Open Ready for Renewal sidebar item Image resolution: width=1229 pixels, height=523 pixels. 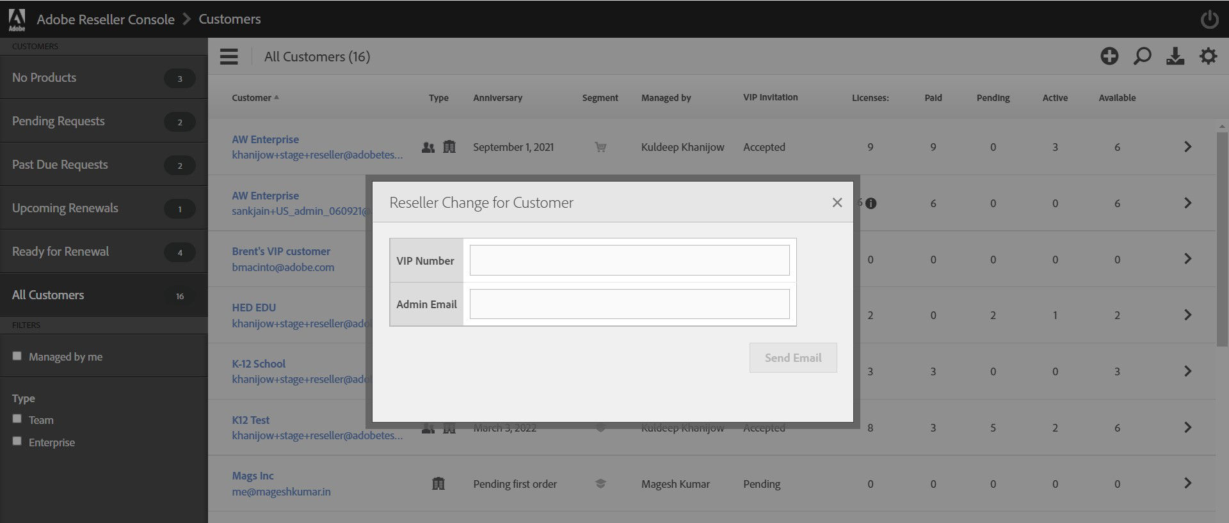(104, 252)
